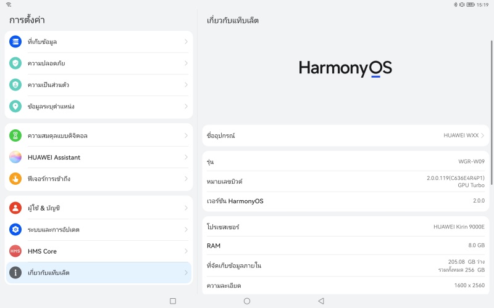Tap the ความสมดุลแบบดิจิตอล hourglass icon
This screenshot has width=494, height=308.
[15, 136]
